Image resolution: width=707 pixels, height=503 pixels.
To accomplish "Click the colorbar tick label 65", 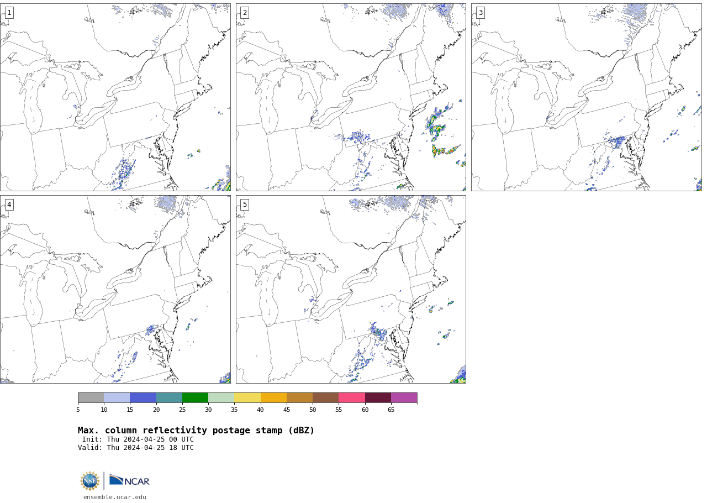I will pyautogui.click(x=391, y=410).
